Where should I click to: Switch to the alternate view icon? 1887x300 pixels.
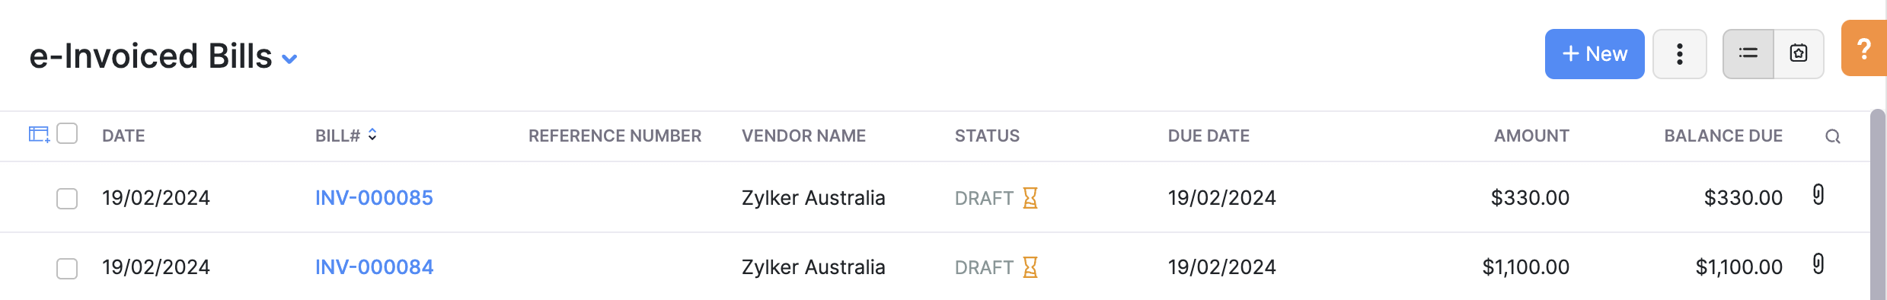click(1799, 53)
